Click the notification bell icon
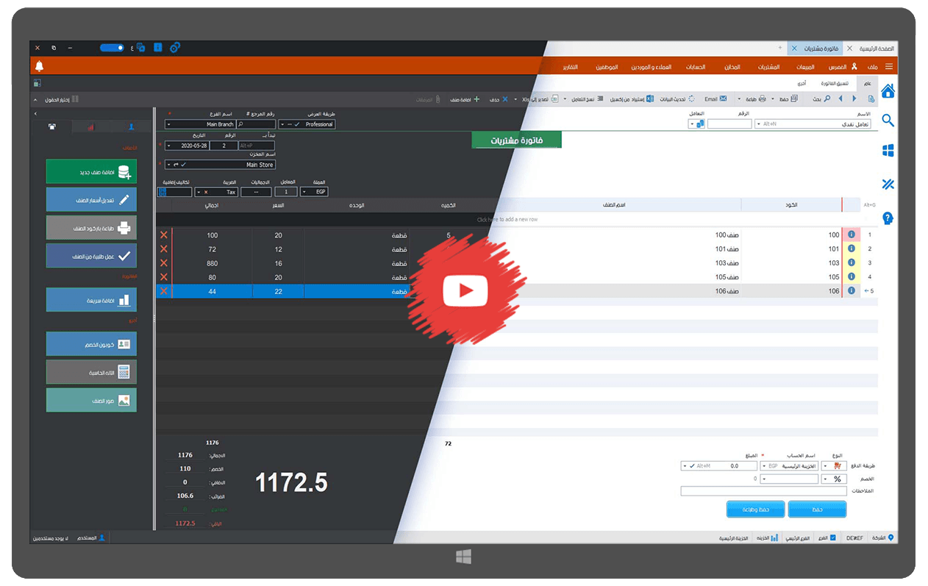928x586 pixels. tap(39, 66)
